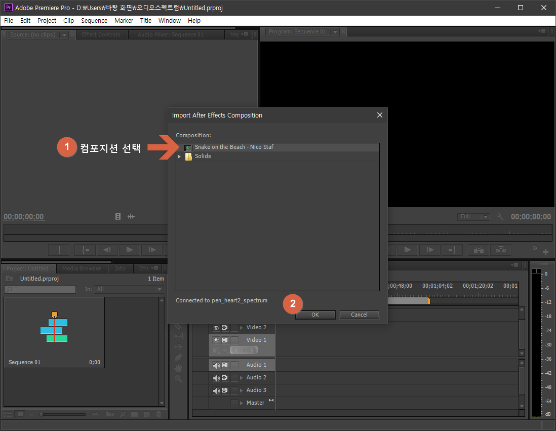The height and width of the screenshot is (431, 556).
Task: Click the Extract button in Program monitor
Action: (501, 250)
